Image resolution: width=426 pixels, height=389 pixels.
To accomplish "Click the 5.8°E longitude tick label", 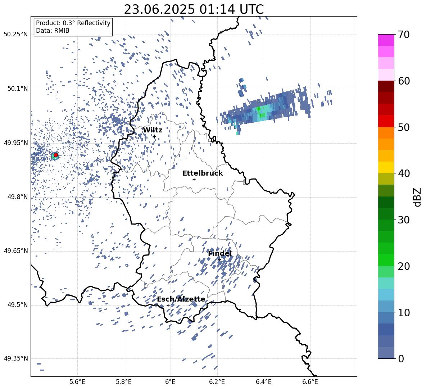I will (x=124, y=382).
